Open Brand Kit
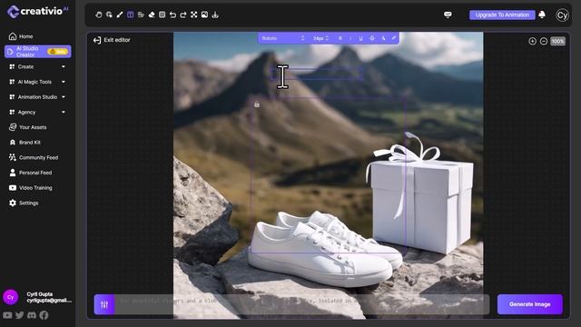581x327 pixels. [25, 143]
